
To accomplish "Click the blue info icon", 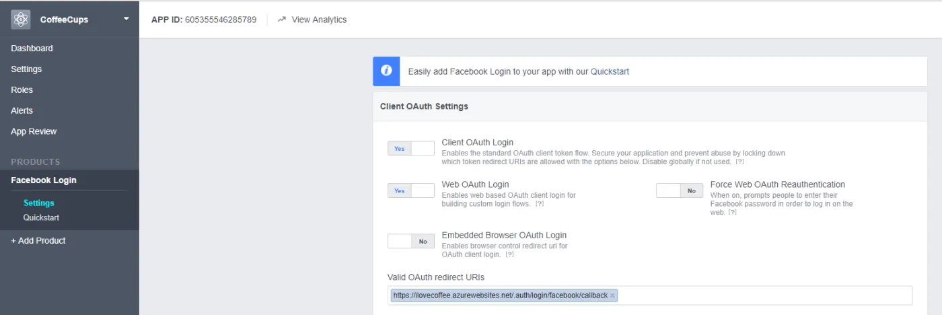I will [x=386, y=71].
